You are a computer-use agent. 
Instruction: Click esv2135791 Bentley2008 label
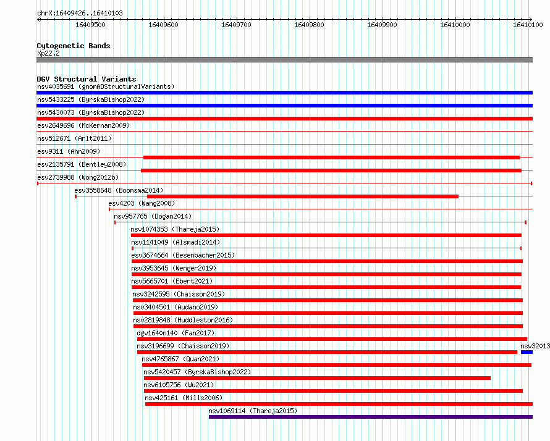82,164
